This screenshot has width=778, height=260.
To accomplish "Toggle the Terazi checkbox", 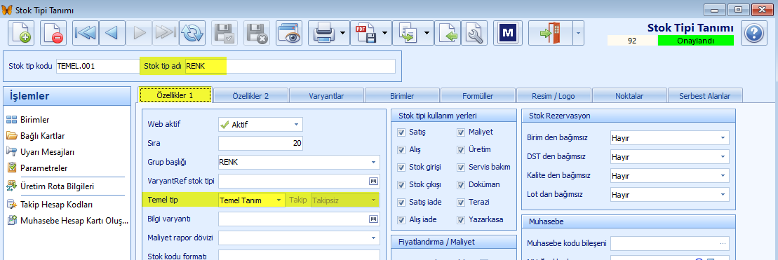I will point(460,202).
